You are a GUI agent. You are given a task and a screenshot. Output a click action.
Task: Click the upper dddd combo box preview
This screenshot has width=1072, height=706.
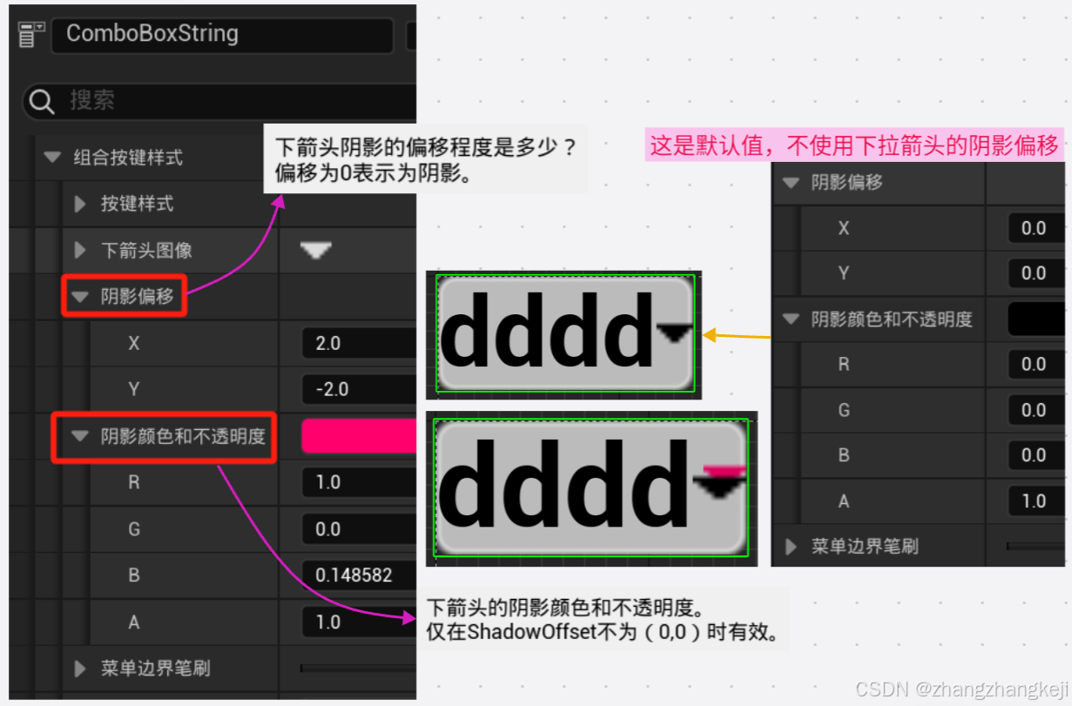point(564,333)
